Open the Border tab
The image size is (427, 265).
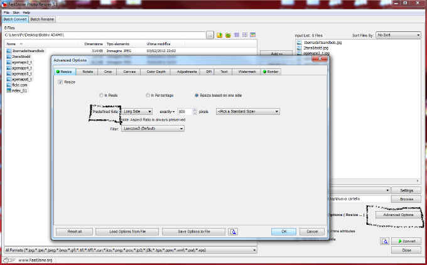coord(271,72)
